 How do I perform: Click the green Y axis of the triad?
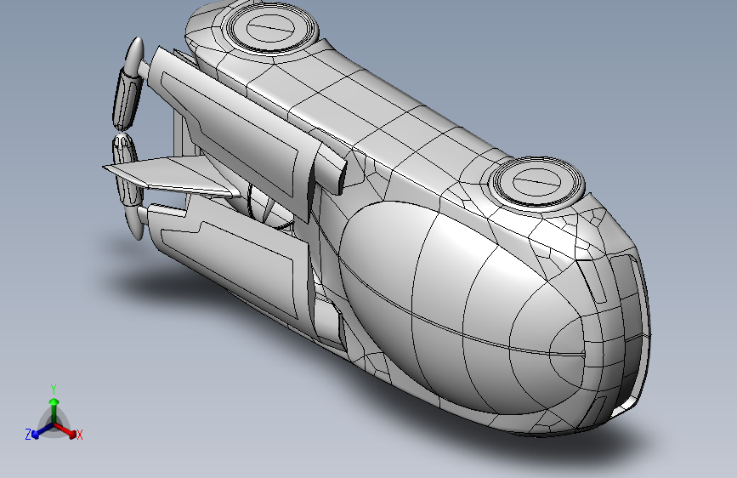[54, 411]
